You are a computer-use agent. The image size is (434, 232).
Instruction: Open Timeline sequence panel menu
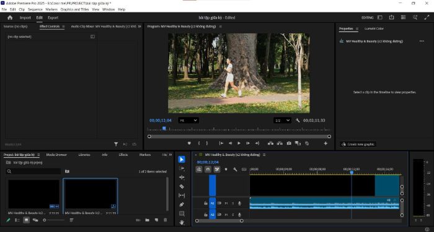pos(264,155)
